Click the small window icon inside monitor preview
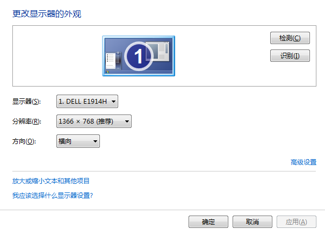The image size is (325, 236). [x=157, y=52]
